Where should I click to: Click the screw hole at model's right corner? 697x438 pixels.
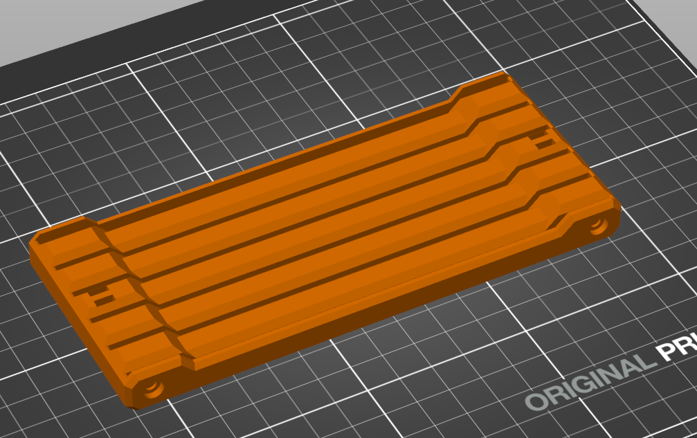coord(598,226)
